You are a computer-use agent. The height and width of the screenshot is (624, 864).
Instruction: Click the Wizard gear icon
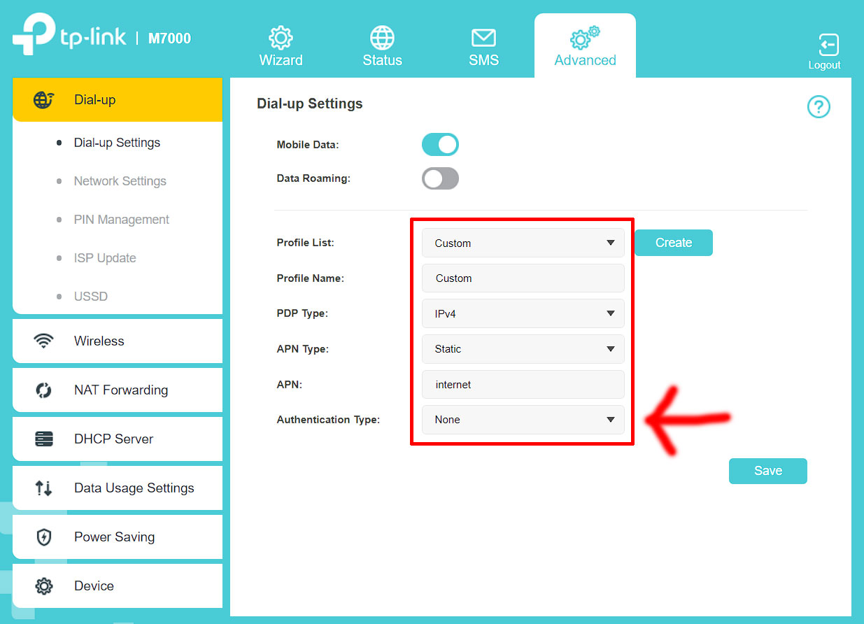[281, 38]
